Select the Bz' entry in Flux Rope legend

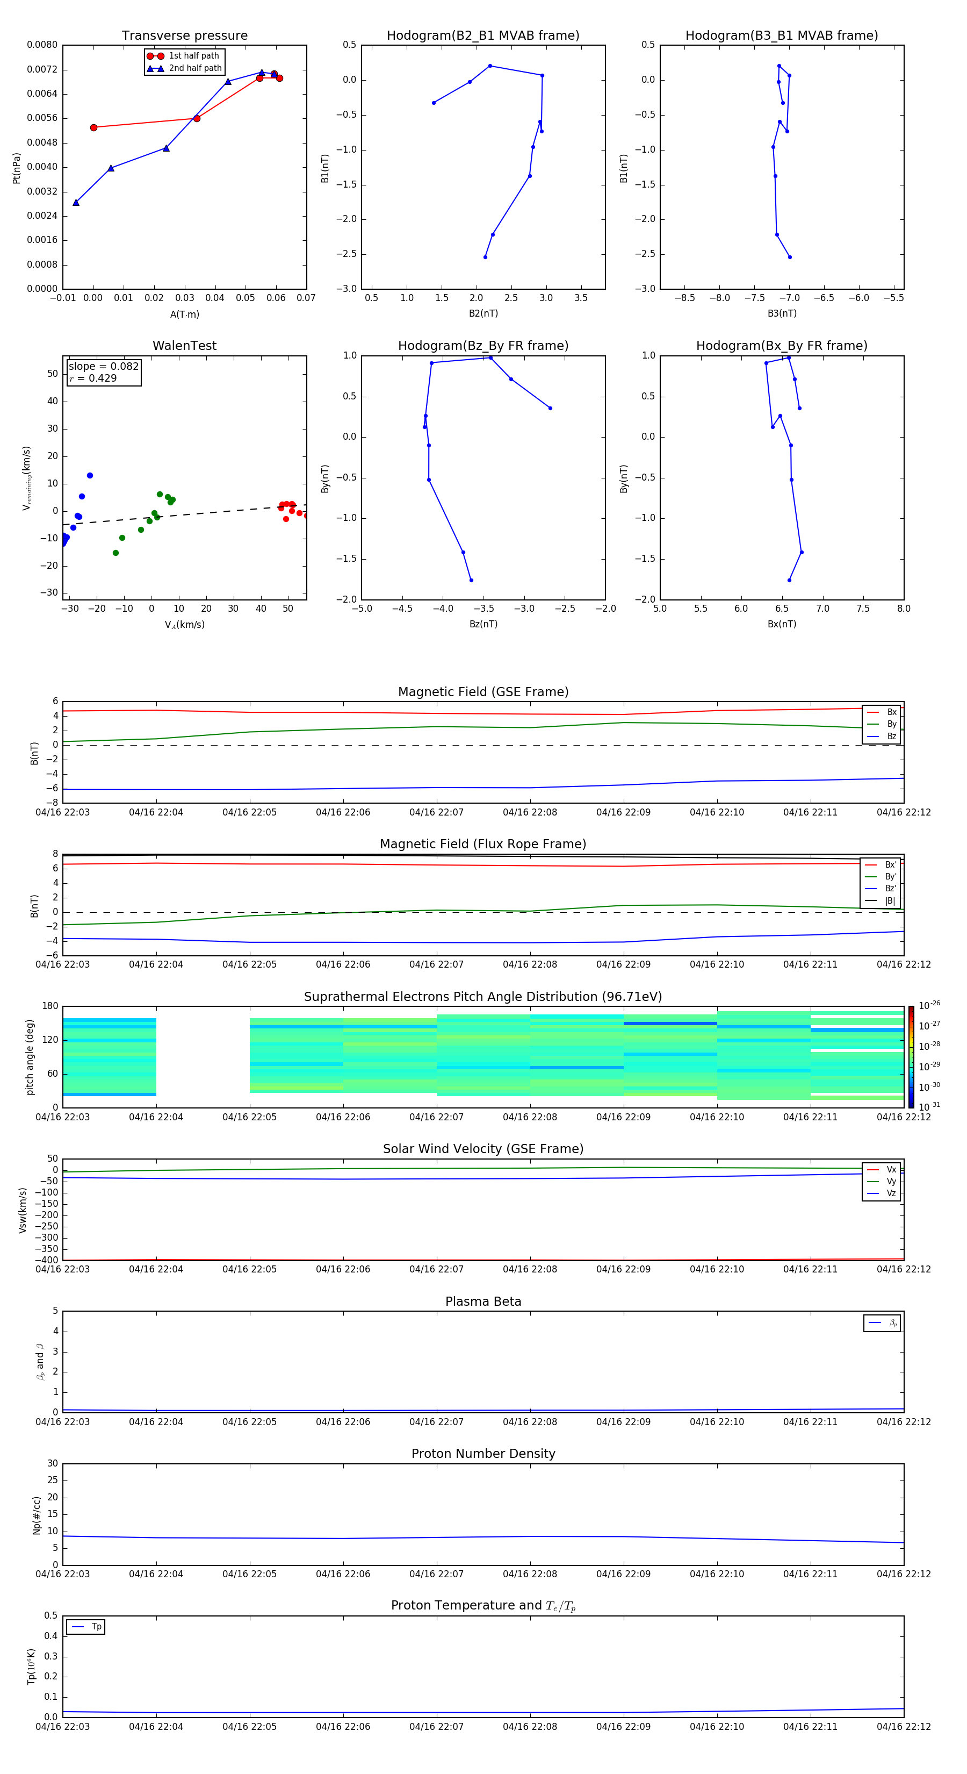tap(881, 889)
